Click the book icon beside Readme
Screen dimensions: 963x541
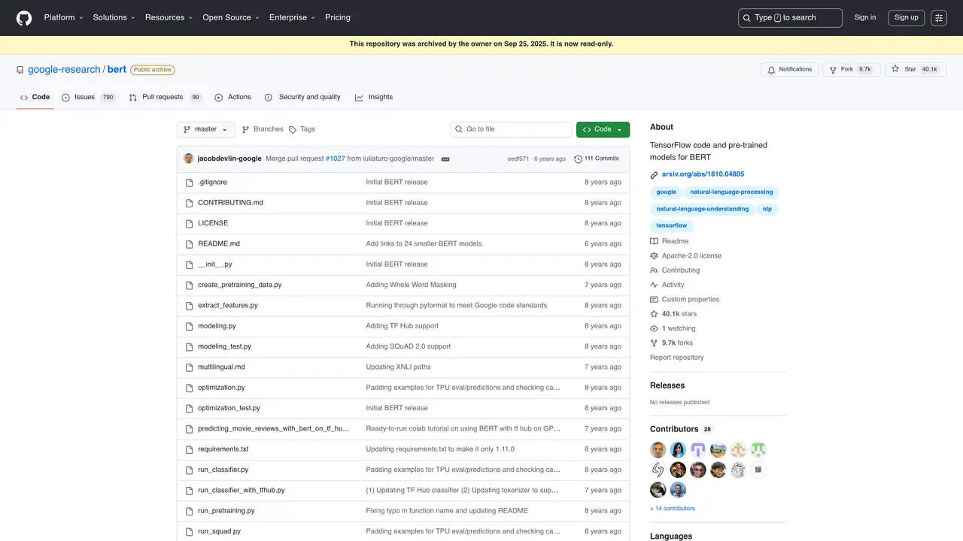point(655,242)
